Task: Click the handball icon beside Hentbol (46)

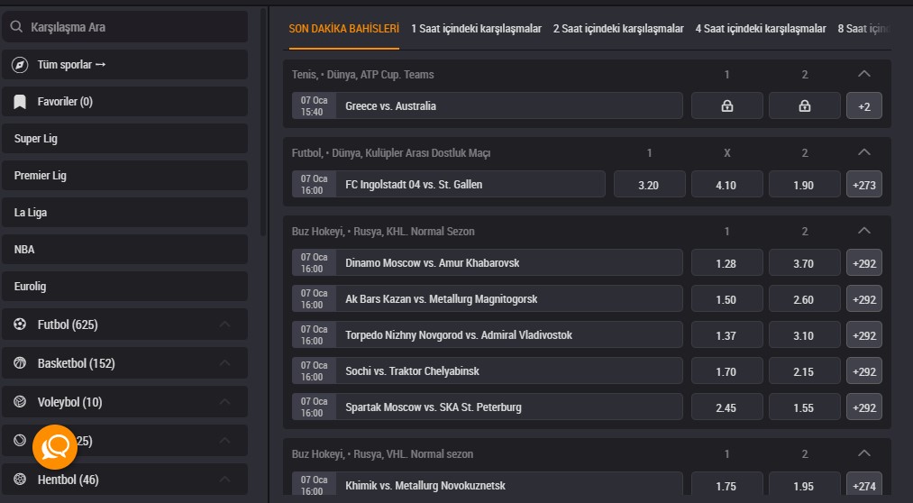Action: point(20,480)
